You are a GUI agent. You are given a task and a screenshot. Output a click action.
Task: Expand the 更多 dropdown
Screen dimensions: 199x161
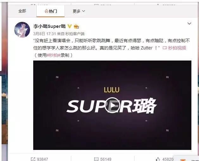coord(79,11)
